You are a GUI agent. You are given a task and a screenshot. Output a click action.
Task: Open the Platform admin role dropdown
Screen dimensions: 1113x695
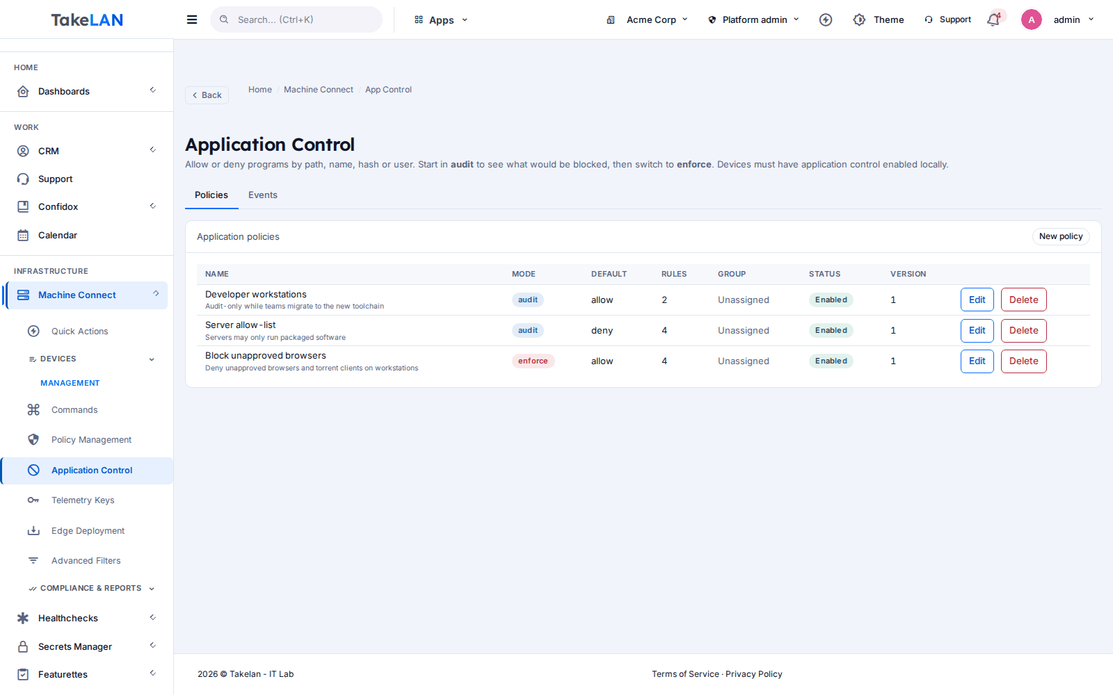(x=754, y=19)
